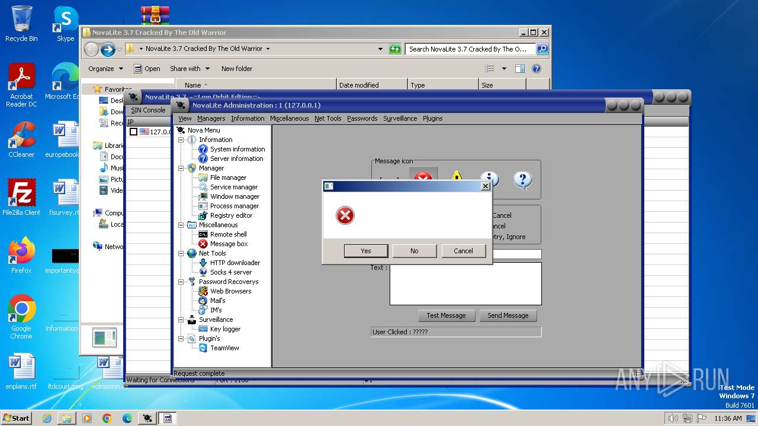The image size is (758, 426).
Task: Open Key logger tree item
Action: coord(225,329)
